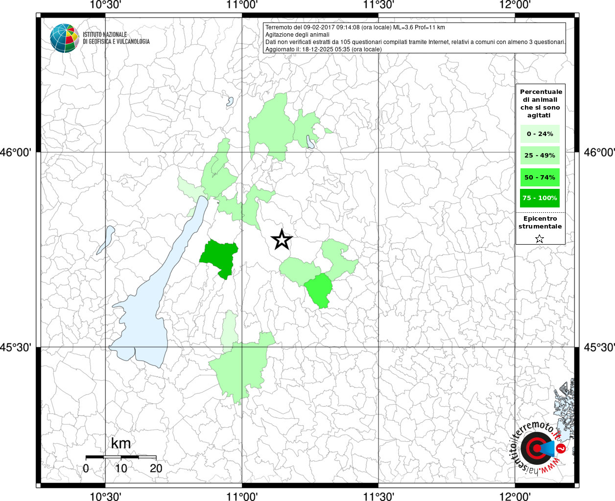Click the 'km' scale bar label

(x=121, y=443)
